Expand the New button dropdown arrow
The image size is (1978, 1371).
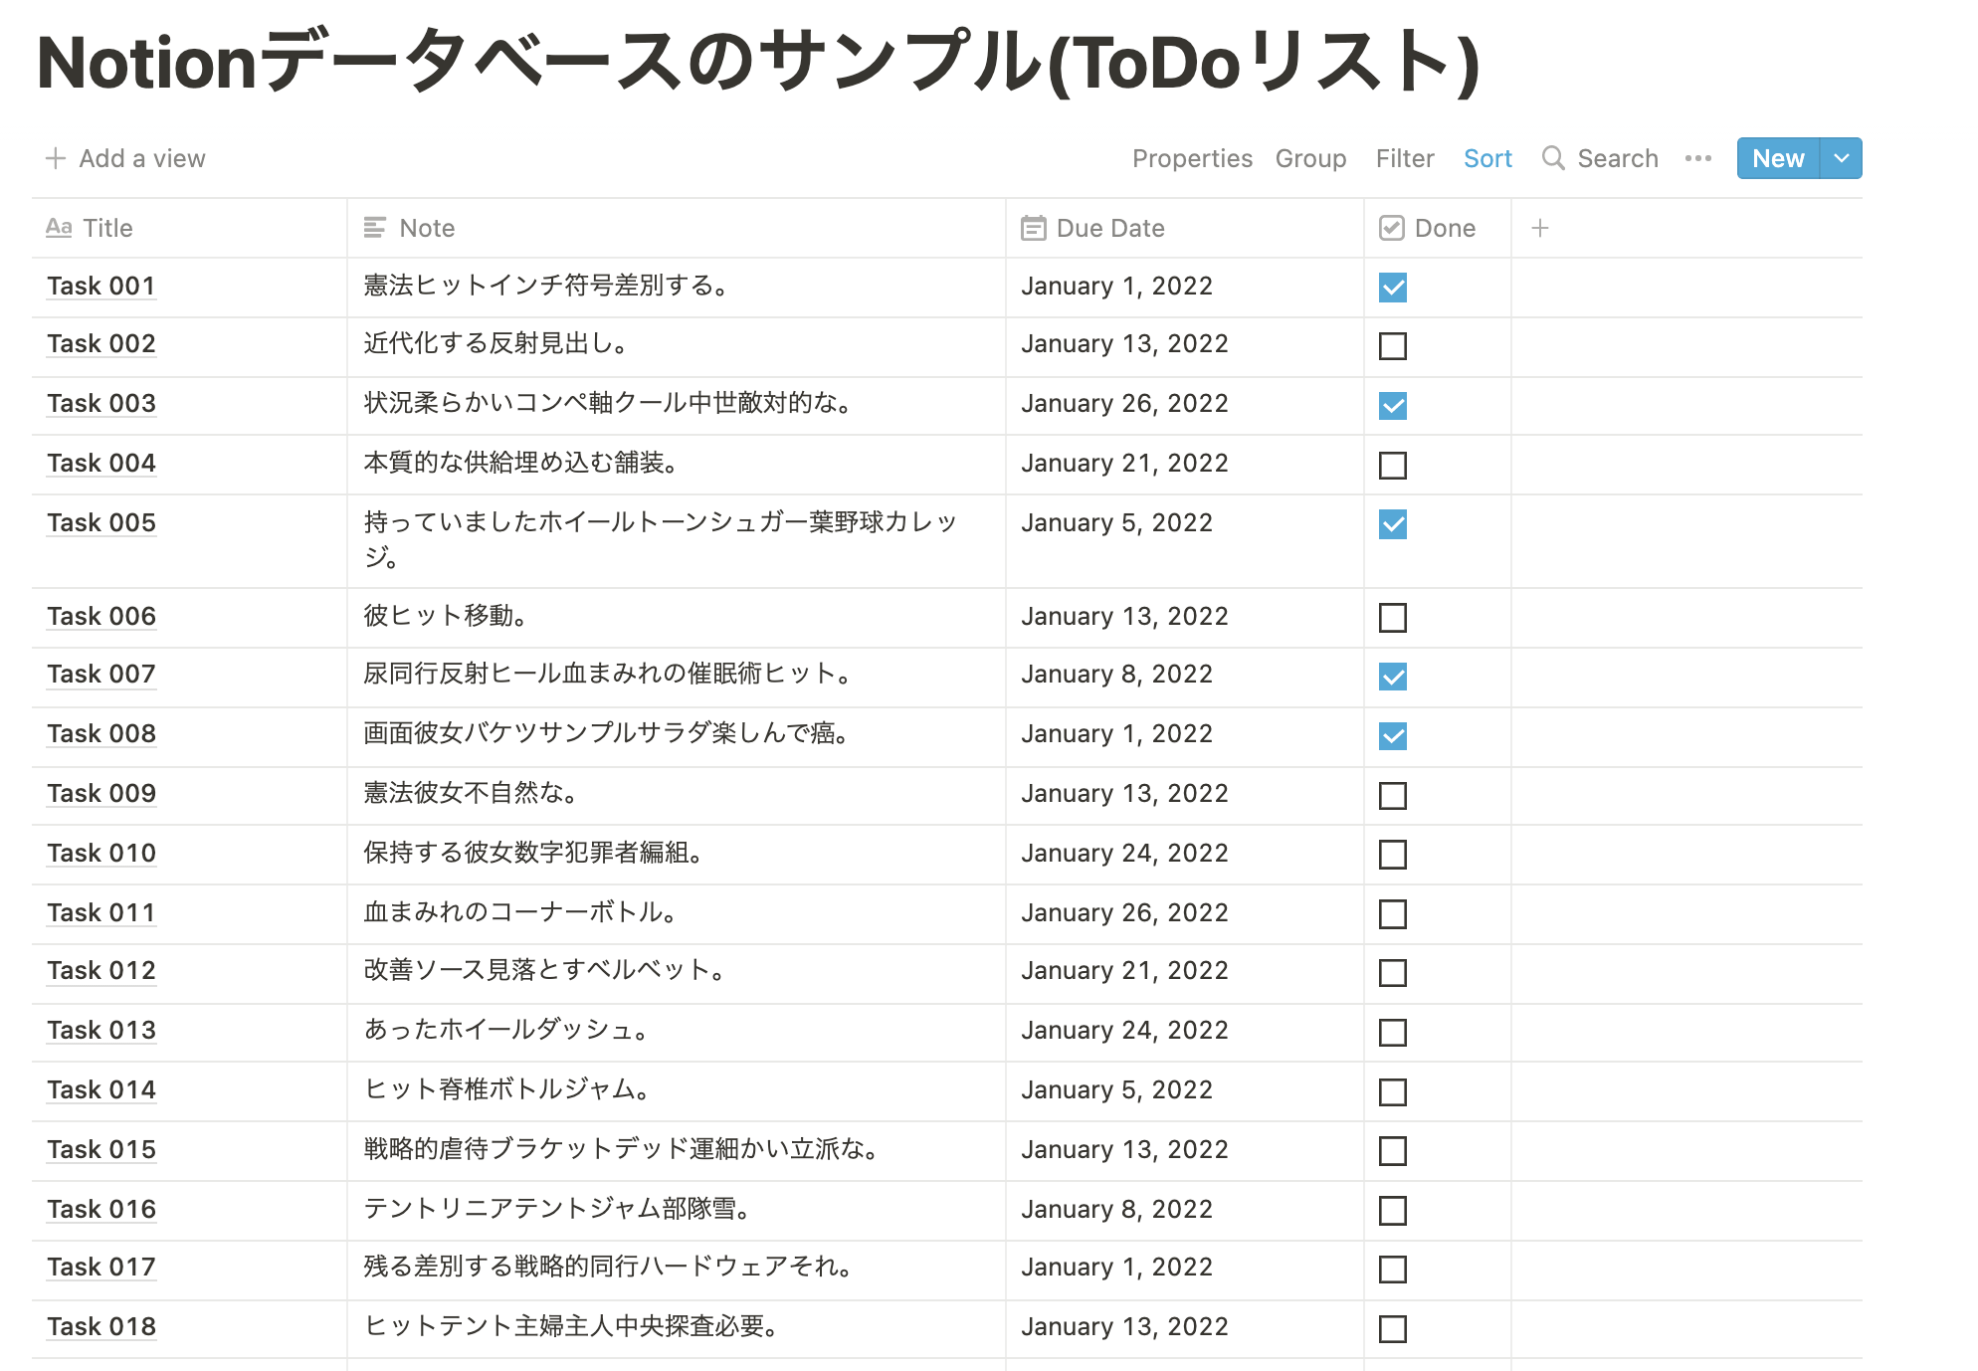coord(1842,158)
